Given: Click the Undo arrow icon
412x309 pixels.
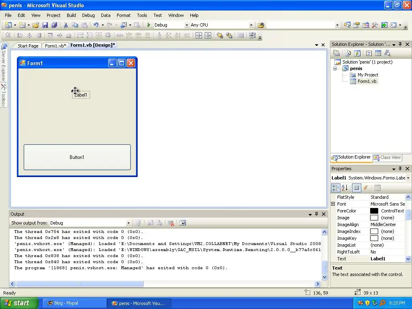Looking at the screenshot, I should [x=96, y=25].
